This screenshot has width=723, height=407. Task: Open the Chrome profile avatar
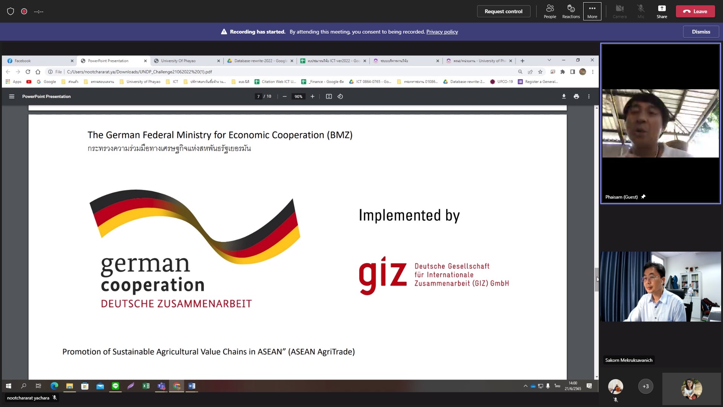[x=583, y=72]
